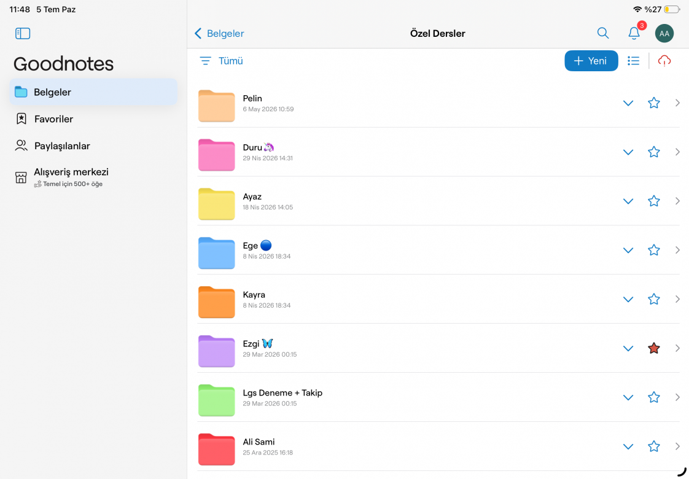Expand options dropdown for Ege

pyautogui.click(x=628, y=251)
